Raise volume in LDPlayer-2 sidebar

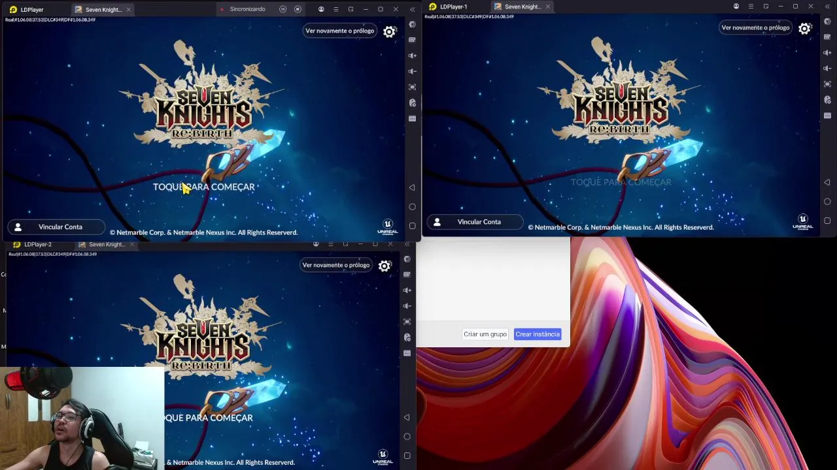tap(407, 290)
